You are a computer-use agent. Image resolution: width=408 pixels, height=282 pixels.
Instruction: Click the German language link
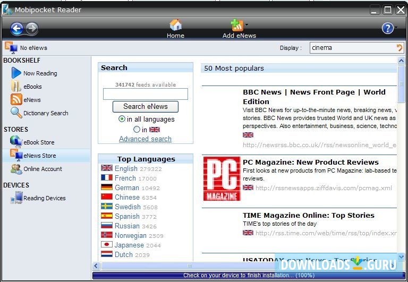click(x=127, y=187)
